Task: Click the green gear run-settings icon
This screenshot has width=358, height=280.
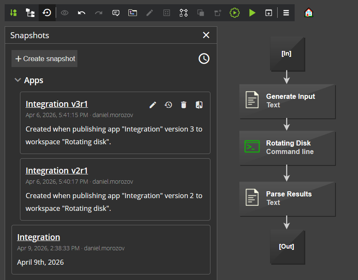Action: pos(235,13)
